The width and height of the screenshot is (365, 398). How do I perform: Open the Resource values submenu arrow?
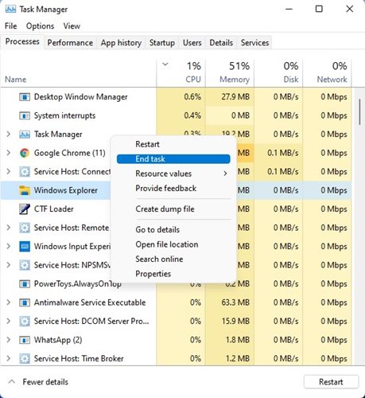[x=225, y=174]
